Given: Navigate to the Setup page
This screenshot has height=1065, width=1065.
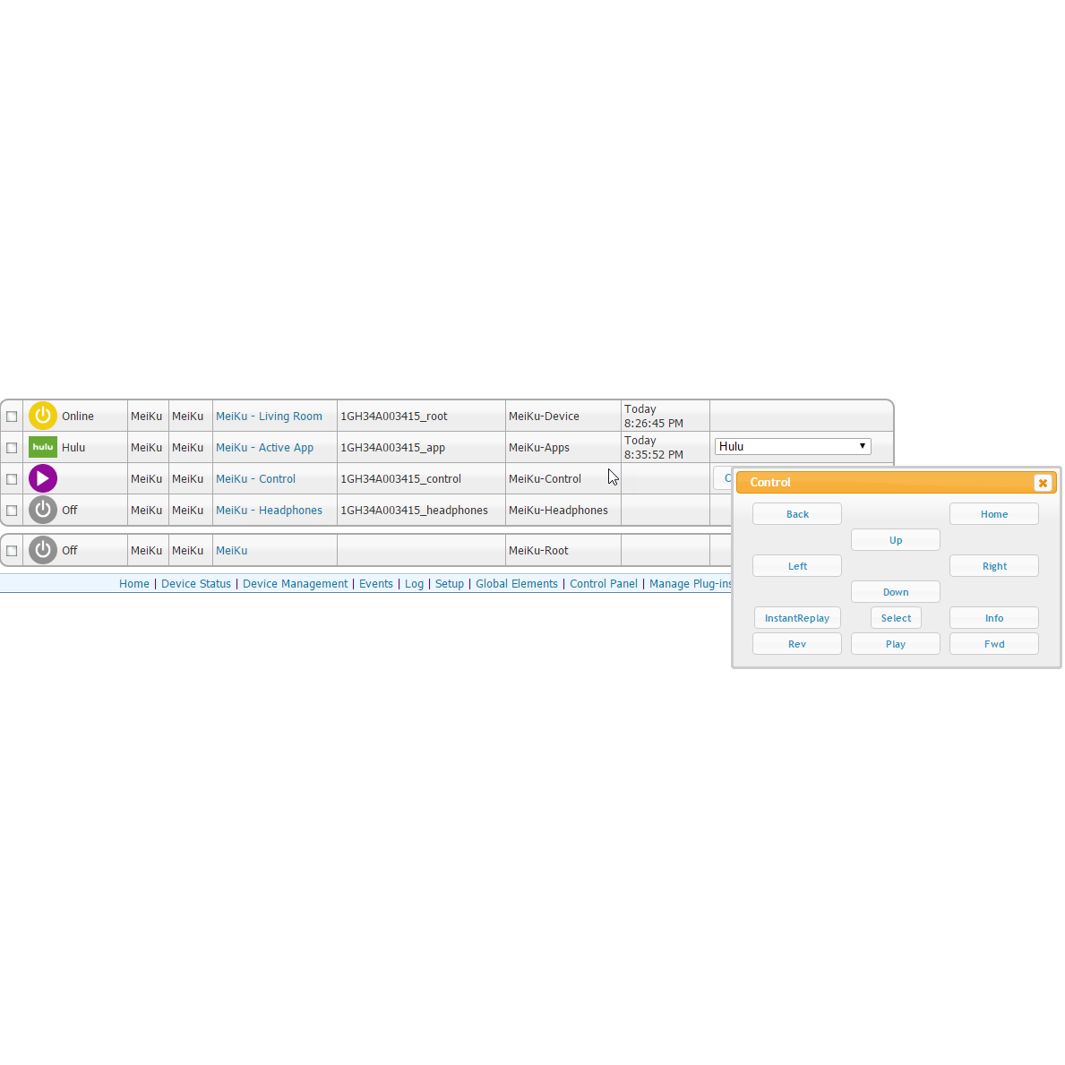Looking at the screenshot, I should pos(450,583).
